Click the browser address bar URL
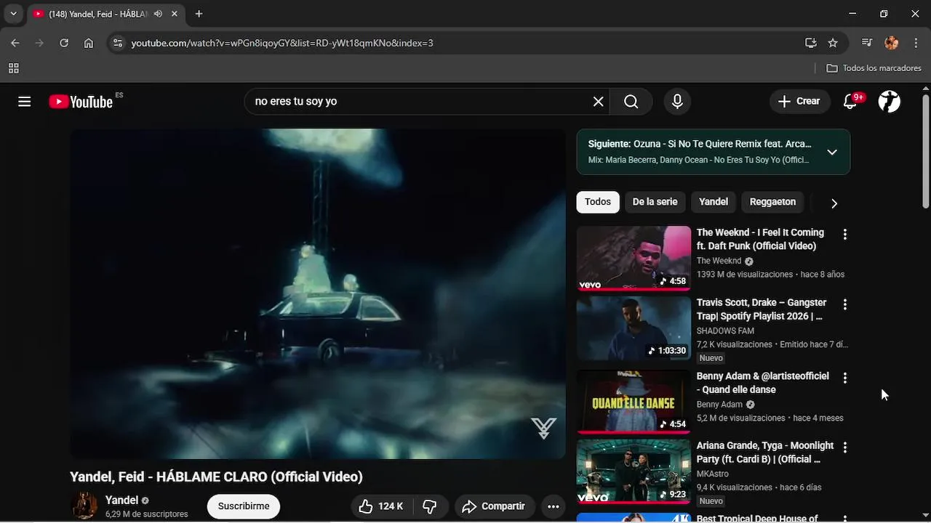The height and width of the screenshot is (523, 931). click(x=282, y=43)
